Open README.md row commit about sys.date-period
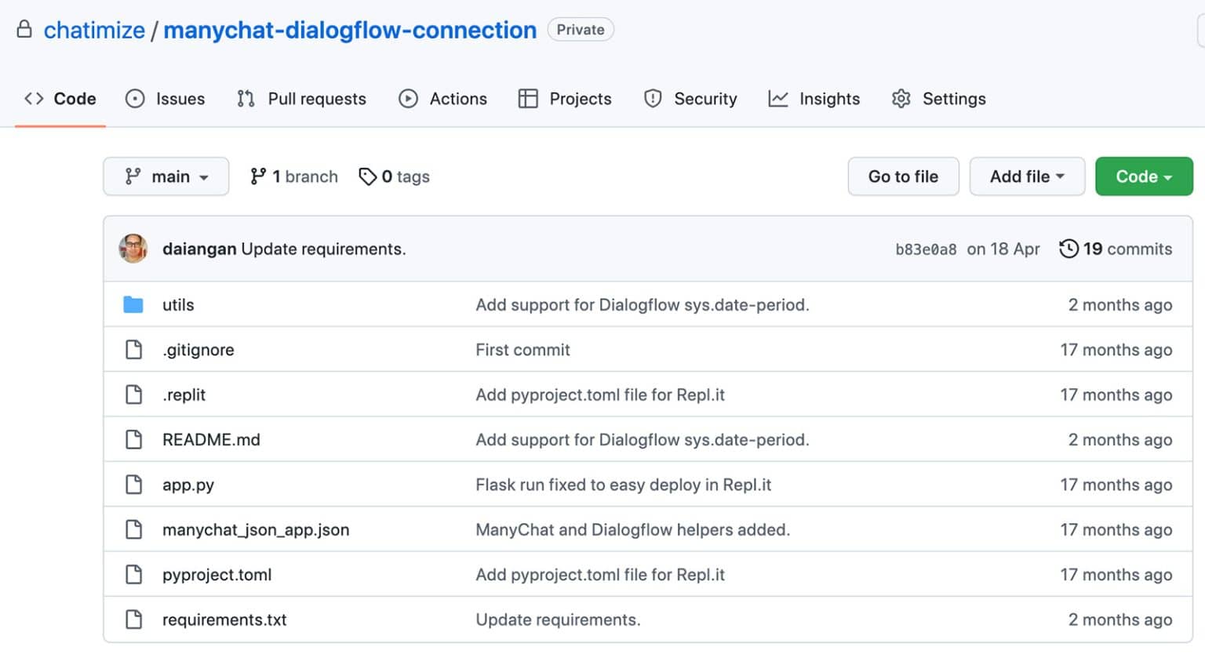Image resolution: width=1205 pixels, height=654 pixels. (x=643, y=440)
